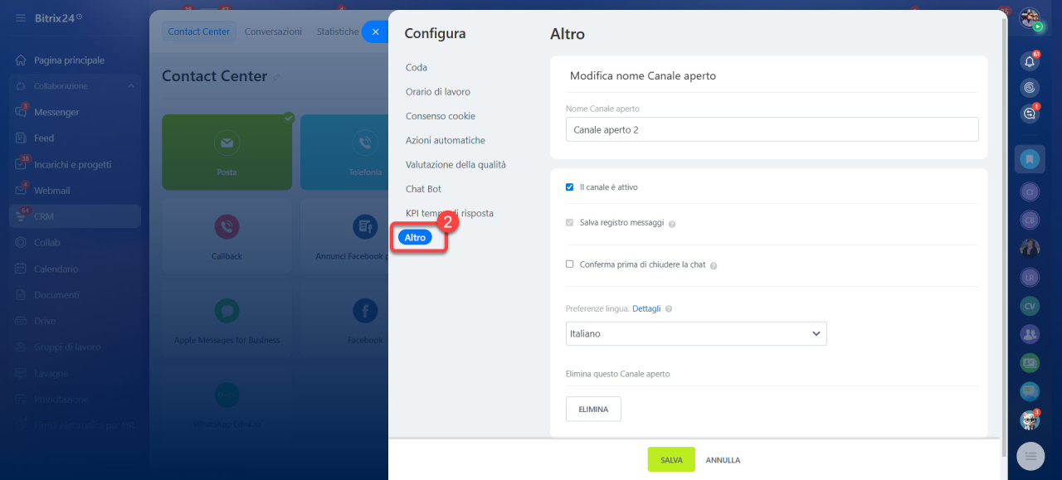
Task: Open the user profile avatar at top right
Action: tap(1030, 18)
